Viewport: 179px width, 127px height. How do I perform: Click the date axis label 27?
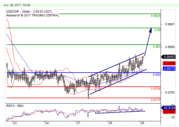pos(78,123)
